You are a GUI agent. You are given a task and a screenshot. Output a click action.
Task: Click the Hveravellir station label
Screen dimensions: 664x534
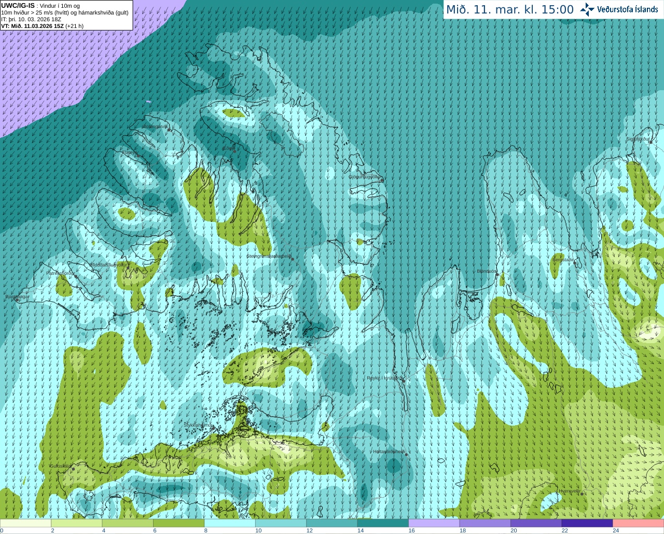coord(570,491)
